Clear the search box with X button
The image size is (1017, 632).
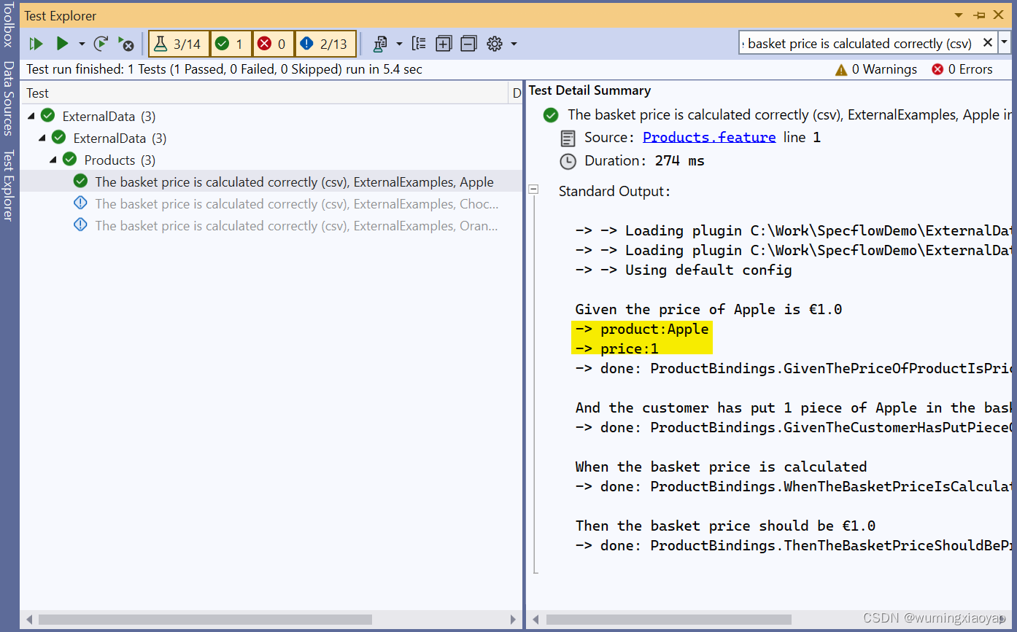pyautogui.click(x=988, y=43)
